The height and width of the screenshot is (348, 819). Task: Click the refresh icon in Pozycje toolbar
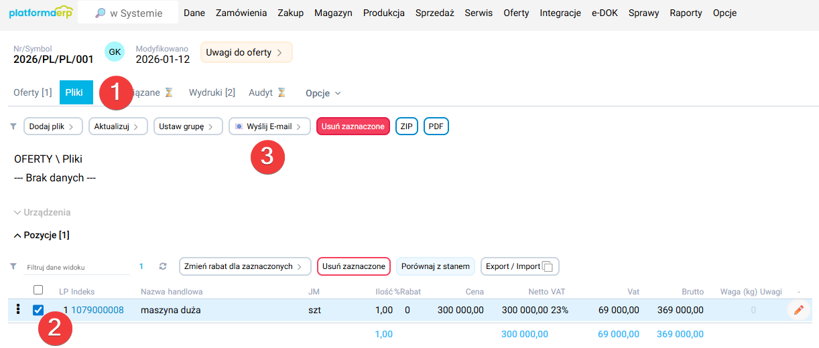[x=162, y=266]
